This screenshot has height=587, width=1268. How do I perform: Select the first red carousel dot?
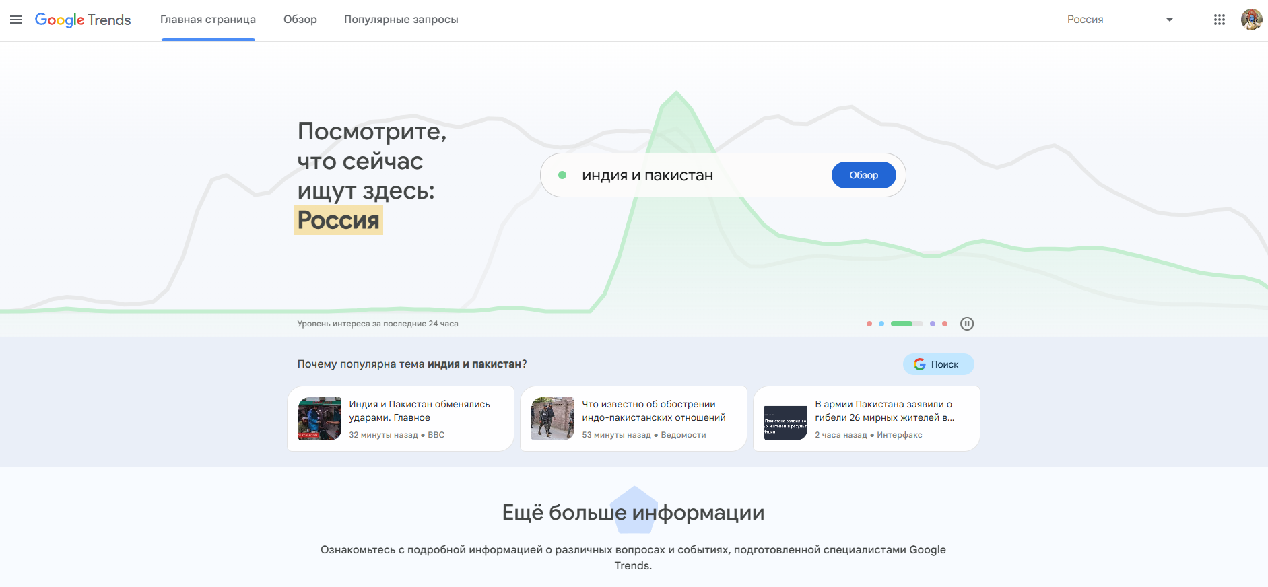pos(869,324)
